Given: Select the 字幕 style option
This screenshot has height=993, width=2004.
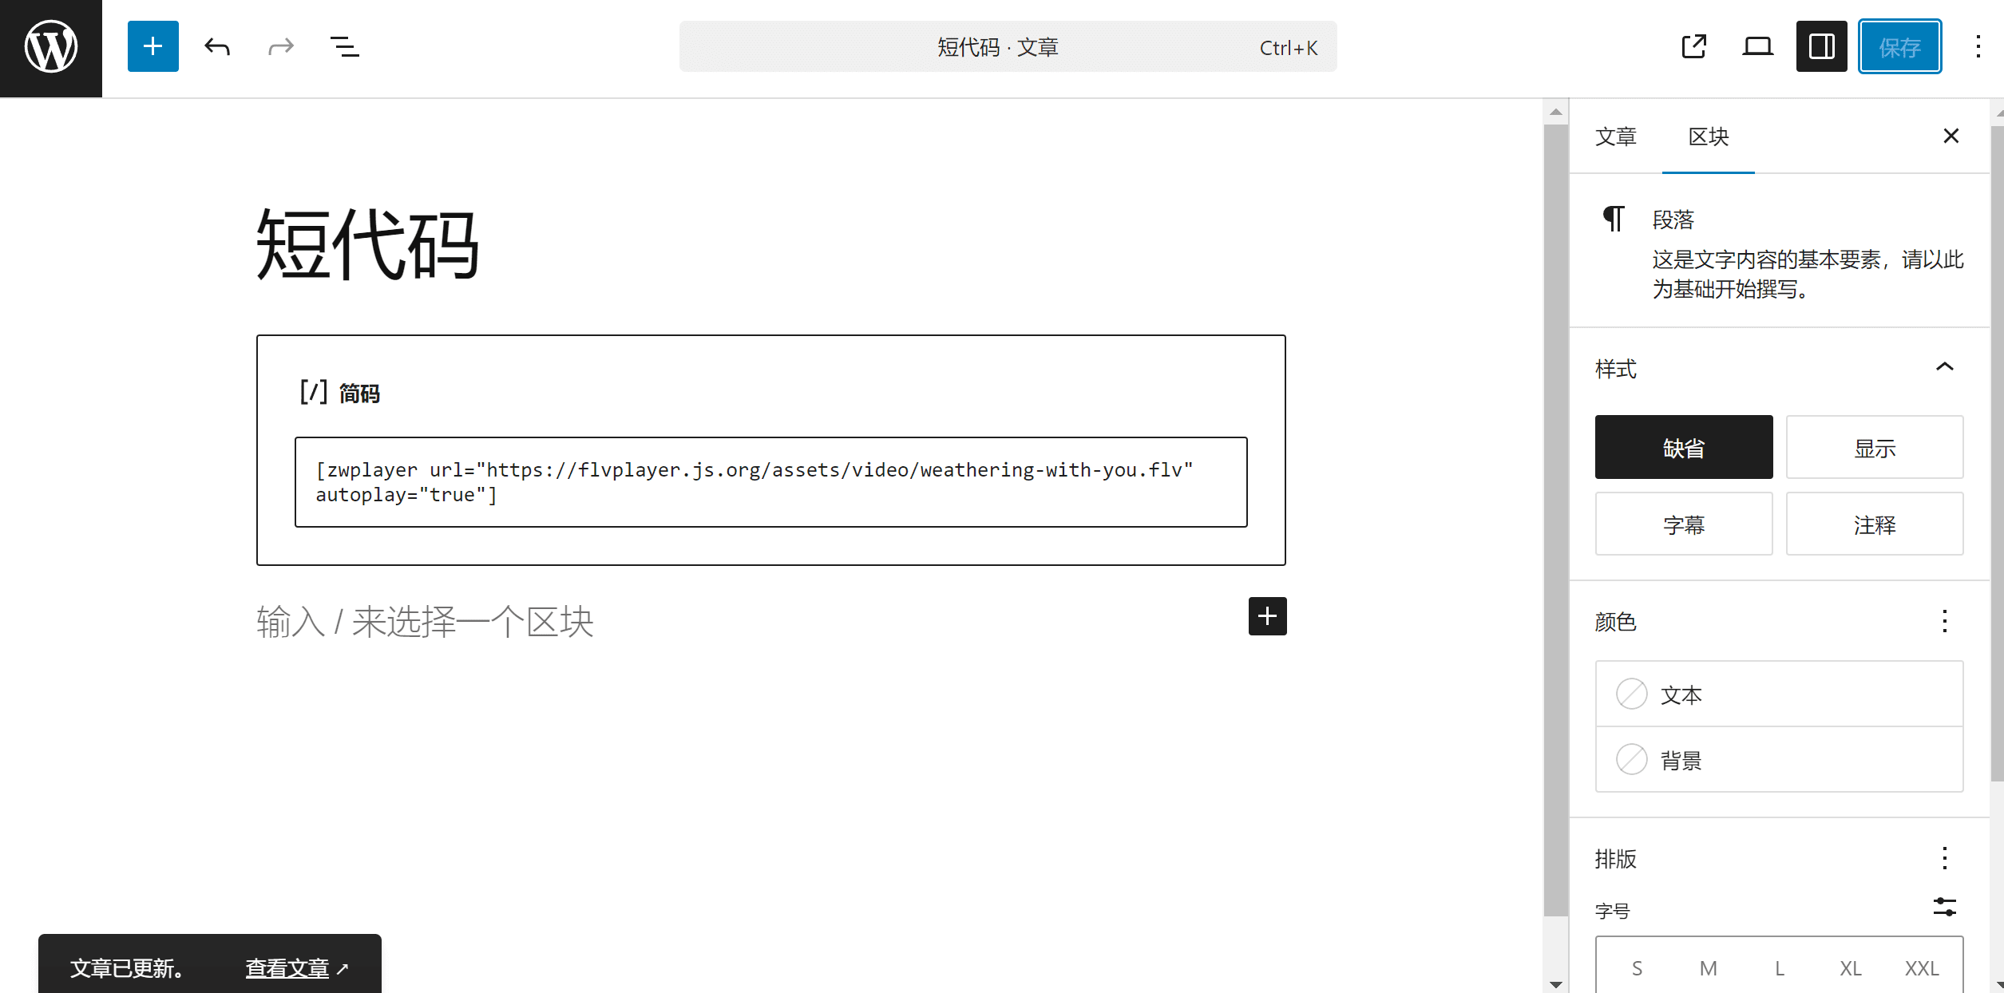Looking at the screenshot, I should click(x=1683, y=524).
